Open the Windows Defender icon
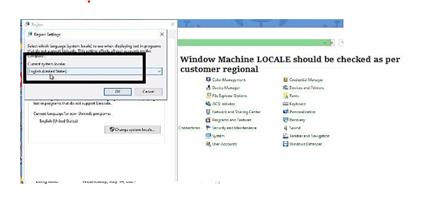This screenshot has height=199, width=425. pos(285,144)
